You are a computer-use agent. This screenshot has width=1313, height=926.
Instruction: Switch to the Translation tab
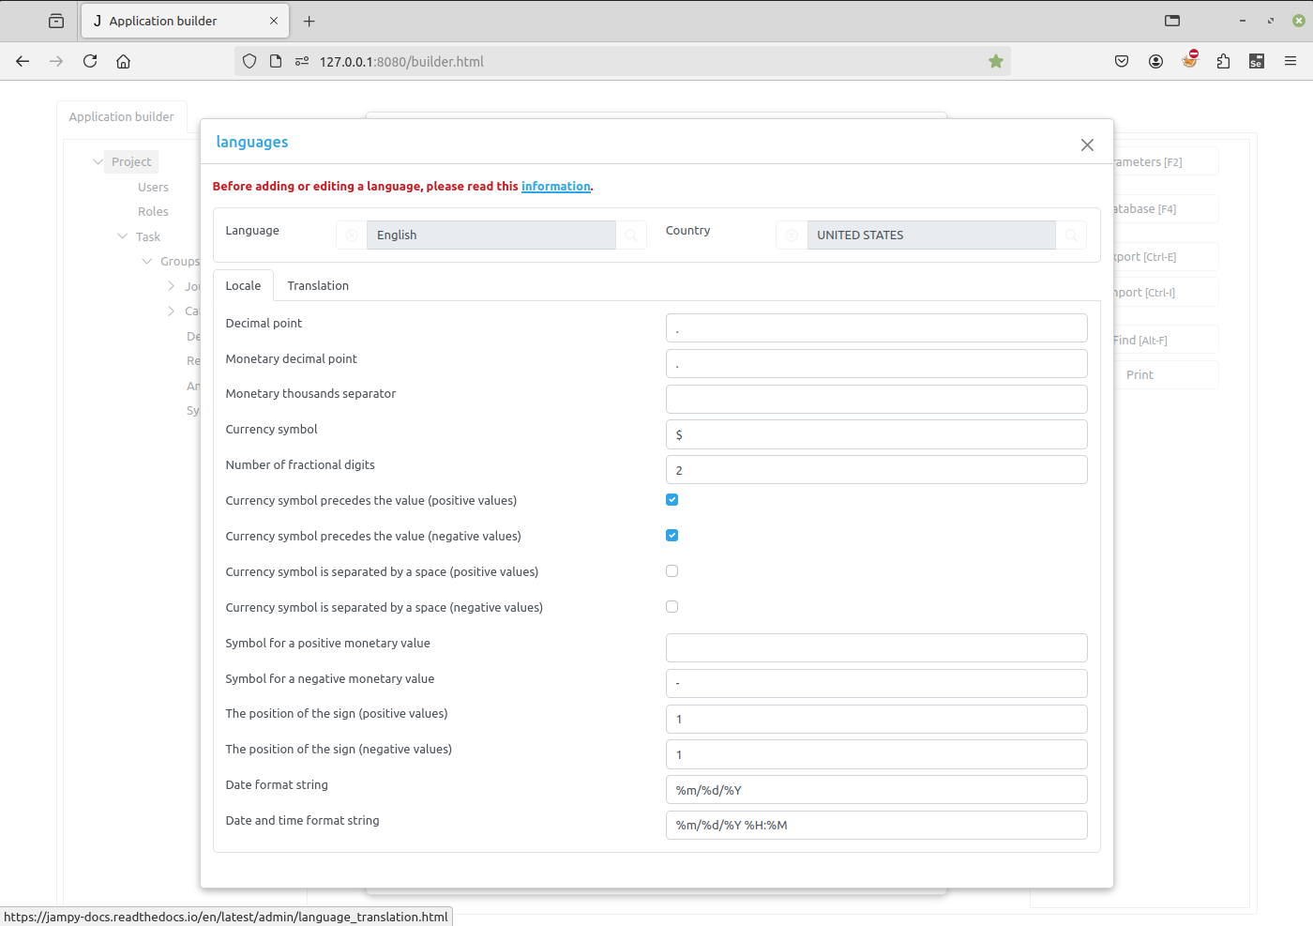(318, 286)
